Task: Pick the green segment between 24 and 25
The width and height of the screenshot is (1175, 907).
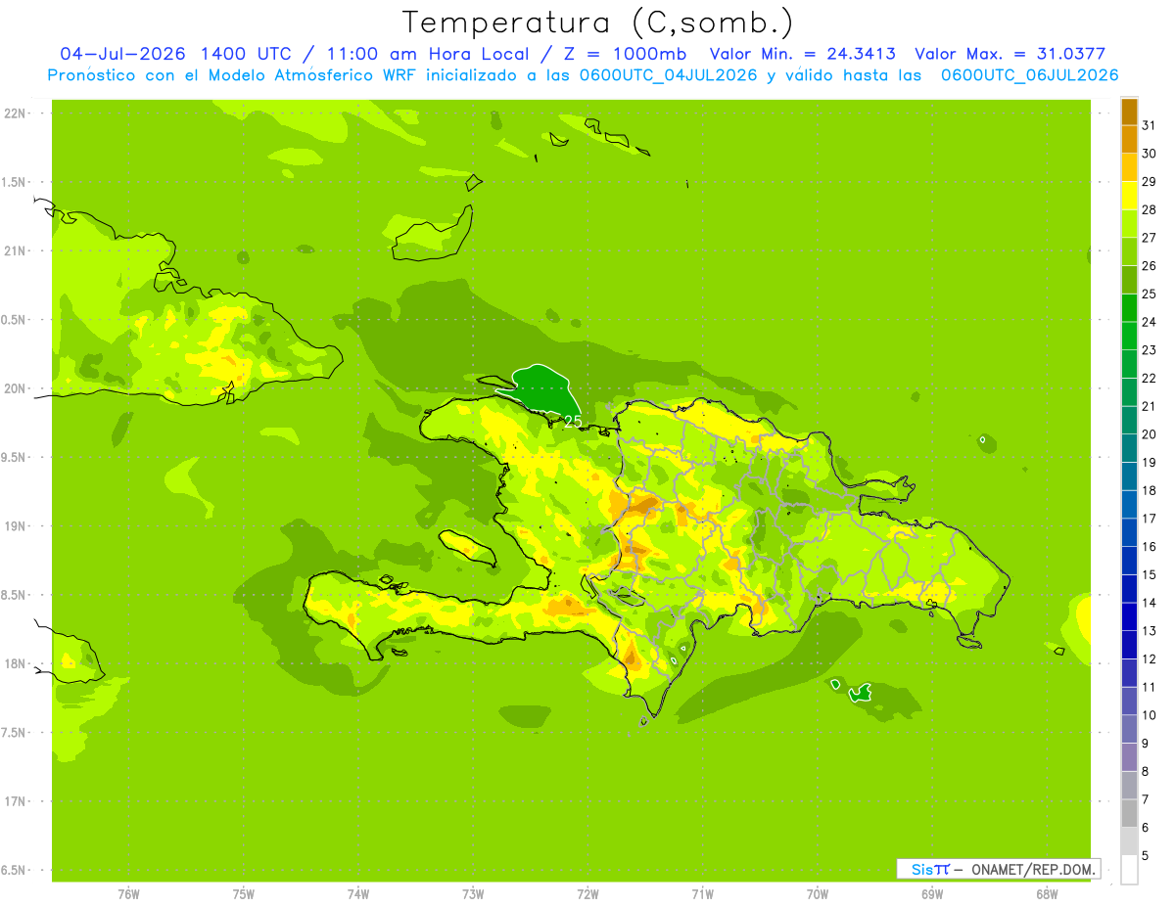Action: click(1129, 307)
